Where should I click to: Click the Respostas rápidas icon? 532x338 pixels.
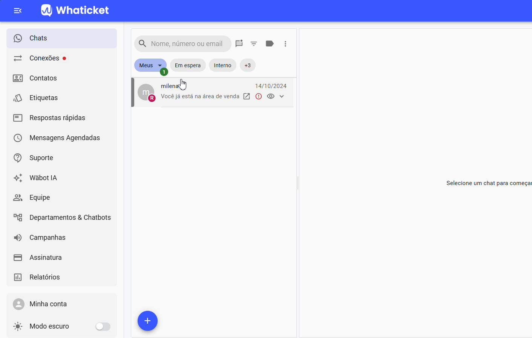[18, 118]
